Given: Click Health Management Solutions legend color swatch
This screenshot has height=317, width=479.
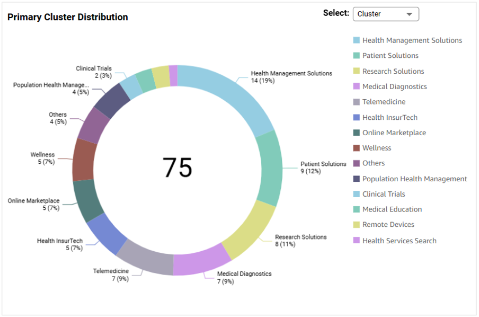Looking at the screenshot, I should [357, 40].
